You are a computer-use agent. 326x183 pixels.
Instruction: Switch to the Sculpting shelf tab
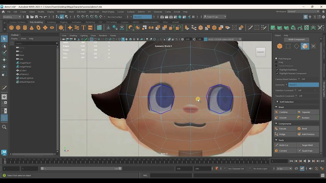click(x=51, y=22)
